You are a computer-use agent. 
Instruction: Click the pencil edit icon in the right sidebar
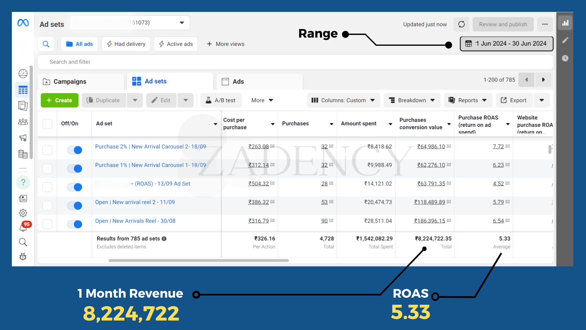(565, 40)
